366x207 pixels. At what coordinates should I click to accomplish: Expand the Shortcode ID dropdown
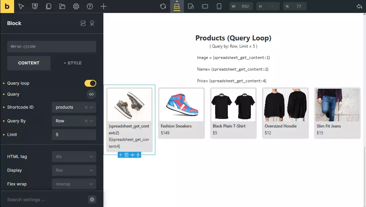click(91, 107)
